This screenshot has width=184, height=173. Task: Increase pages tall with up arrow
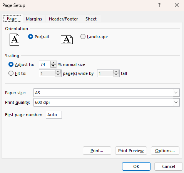(x=116, y=72)
